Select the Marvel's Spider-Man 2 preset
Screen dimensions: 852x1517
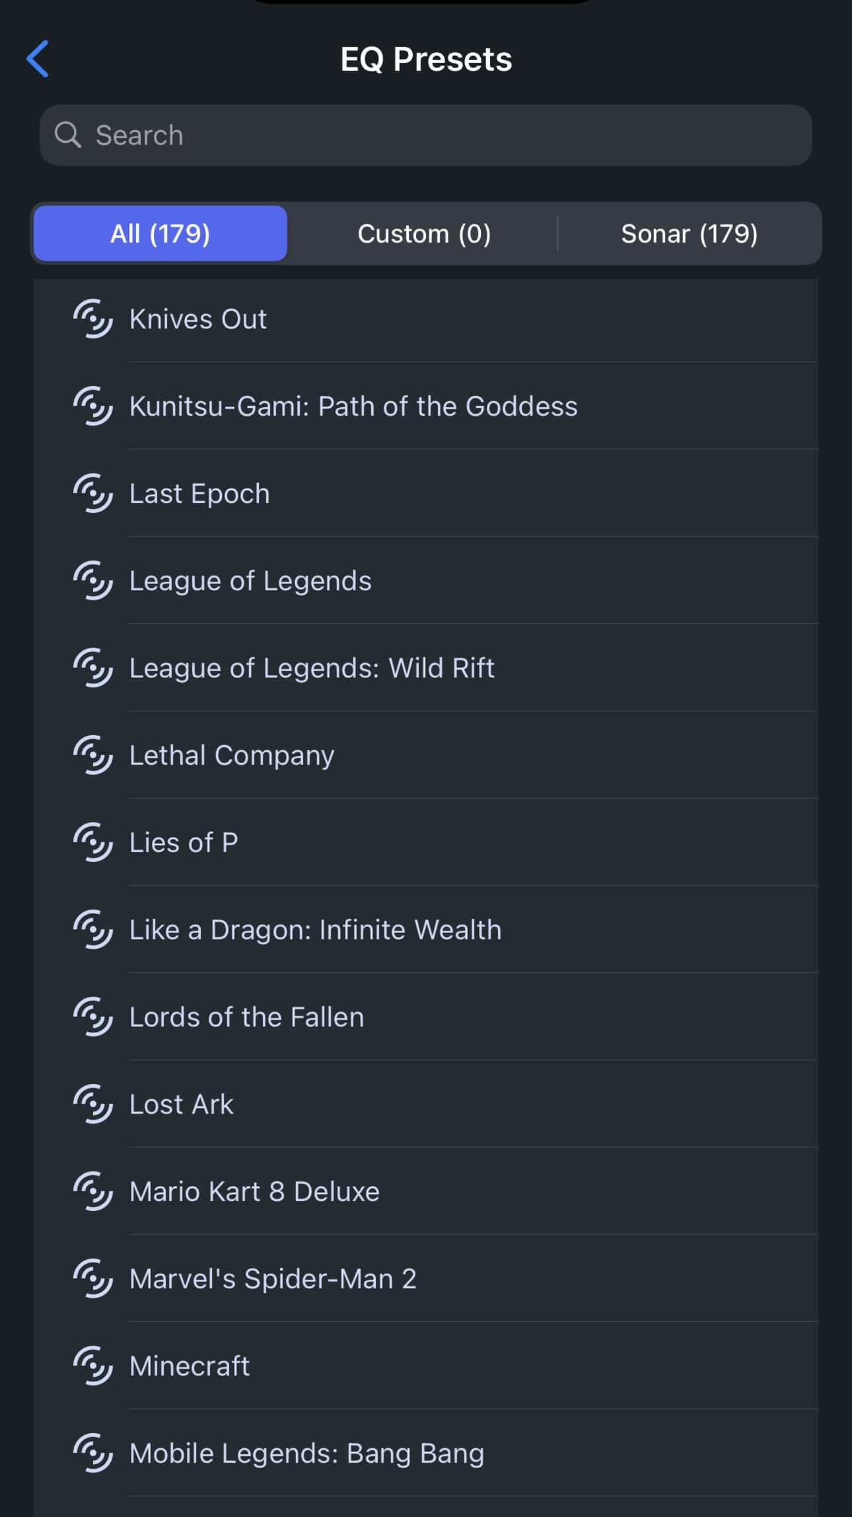coord(273,1278)
